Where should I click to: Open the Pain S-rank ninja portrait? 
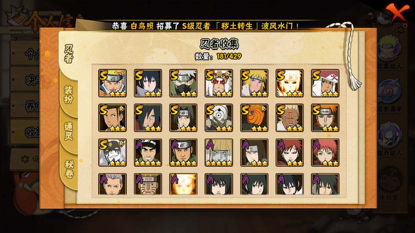(x=325, y=118)
